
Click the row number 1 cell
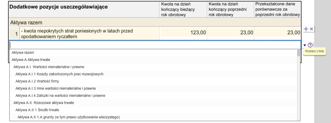(14, 34)
